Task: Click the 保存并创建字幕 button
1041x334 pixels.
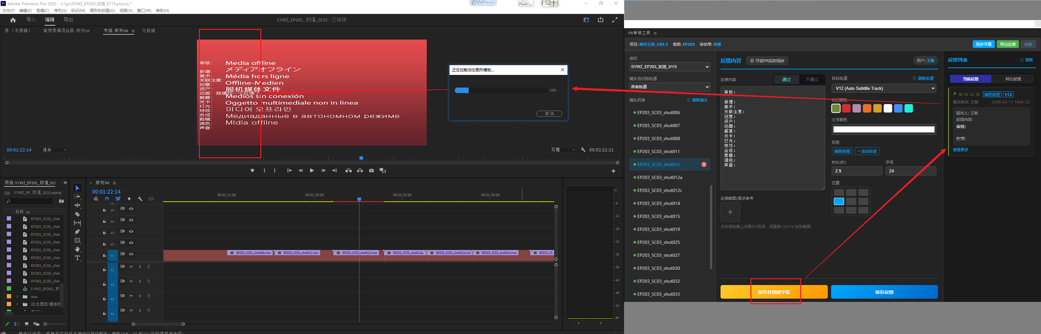Action: [x=774, y=292]
